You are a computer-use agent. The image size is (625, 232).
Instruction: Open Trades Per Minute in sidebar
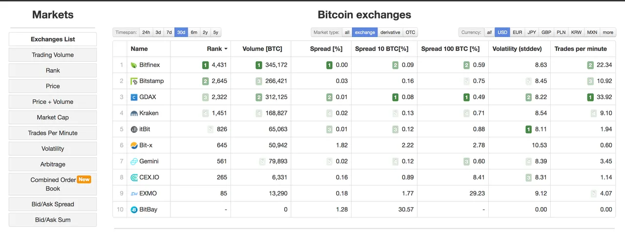(53, 133)
